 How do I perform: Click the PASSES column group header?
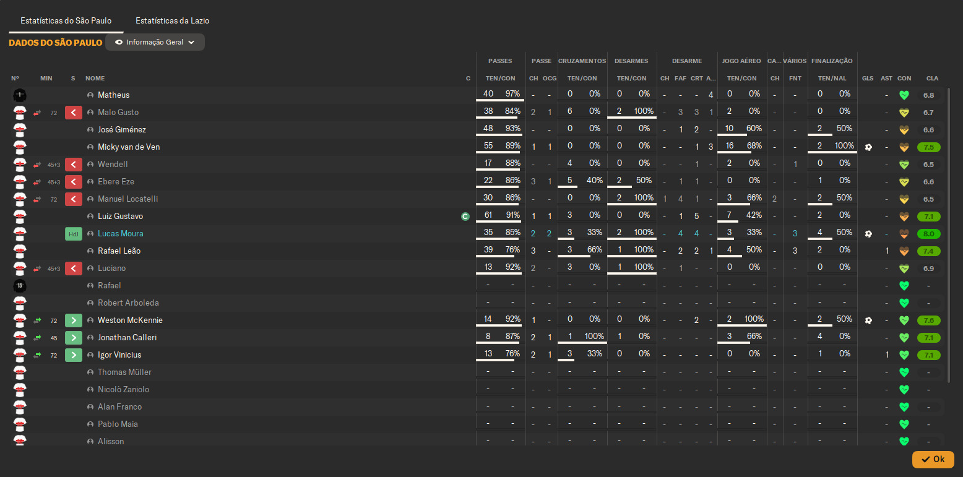coord(500,61)
